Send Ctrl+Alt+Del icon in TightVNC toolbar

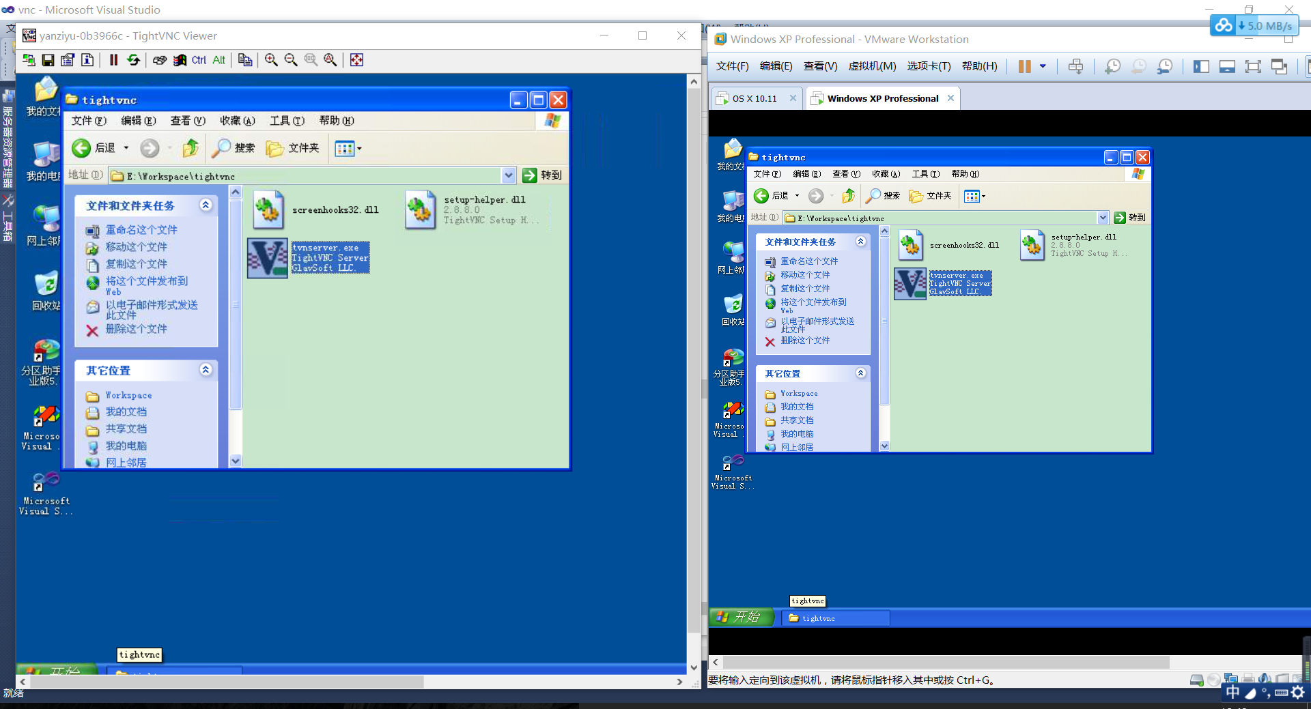pos(160,60)
